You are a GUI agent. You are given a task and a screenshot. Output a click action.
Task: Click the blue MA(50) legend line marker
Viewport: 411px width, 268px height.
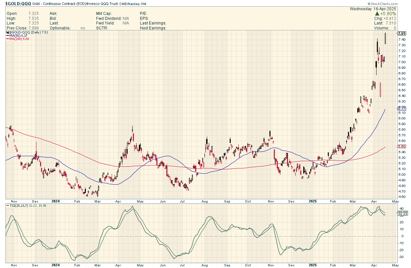[x=7, y=36]
